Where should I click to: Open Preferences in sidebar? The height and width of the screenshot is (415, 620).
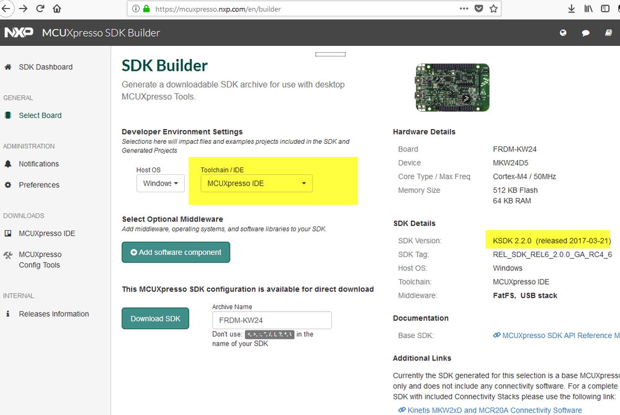click(38, 185)
